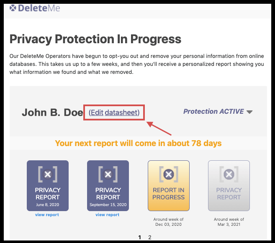The width and height of the screenshot is (275, 243).
Task: Click the emblem icon on the greyed-out Privacy Report
Action: [x=229, y=174]
